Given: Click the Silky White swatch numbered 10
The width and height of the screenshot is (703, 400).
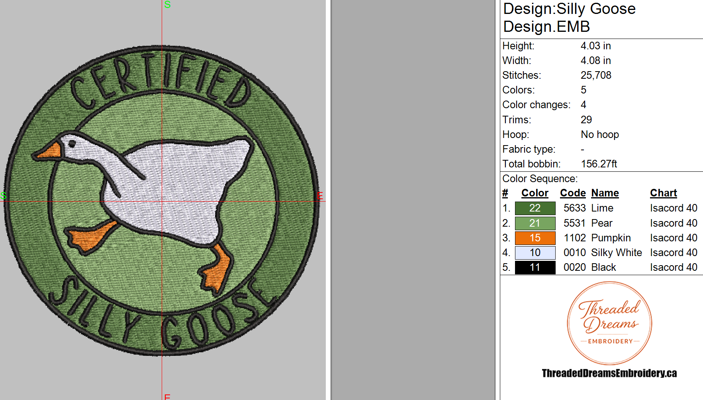Looking at the screenshot, I should click(x=535, y=252).
